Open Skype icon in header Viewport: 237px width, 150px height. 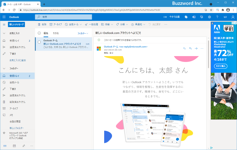(186, 17)
